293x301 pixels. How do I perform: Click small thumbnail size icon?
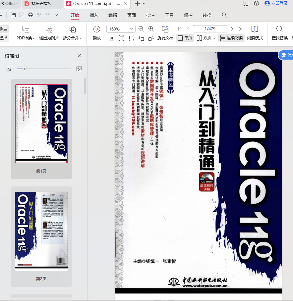click(9, 69)
